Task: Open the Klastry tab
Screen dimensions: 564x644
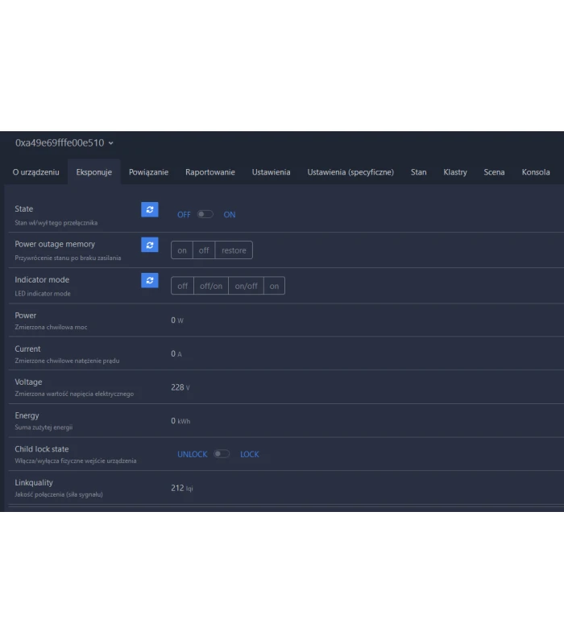Action: [455, 172]
